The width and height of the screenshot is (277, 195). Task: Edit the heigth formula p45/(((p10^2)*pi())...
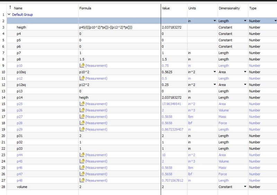(x=106, y=27)
